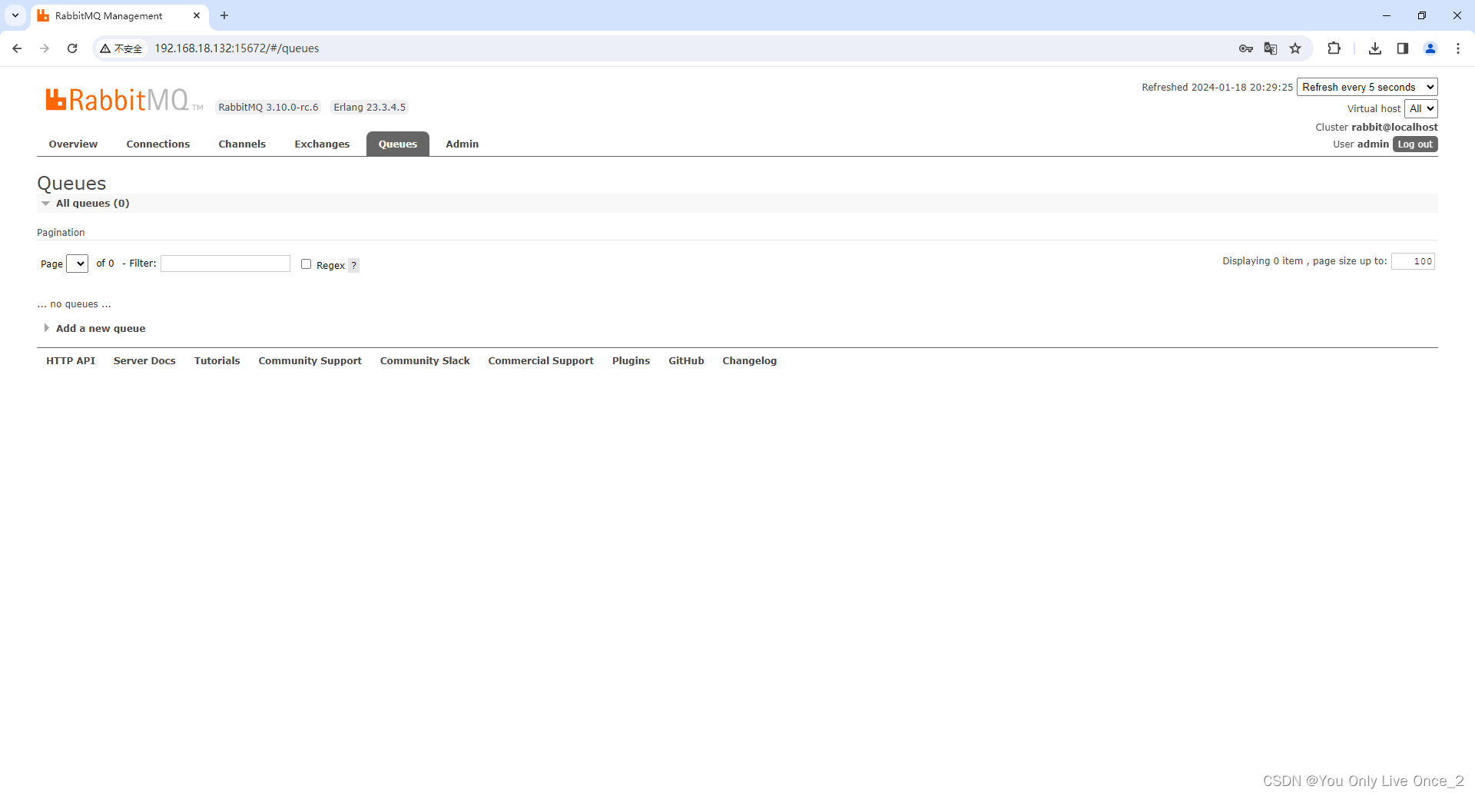Enable the Regex filter checkbox

[x=306, y=264]
